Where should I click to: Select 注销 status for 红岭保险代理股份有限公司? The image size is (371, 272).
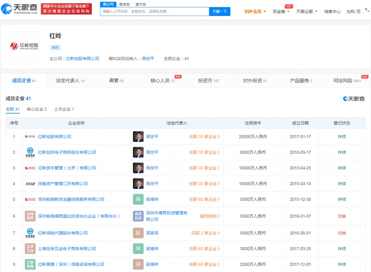tap(341, 233)
